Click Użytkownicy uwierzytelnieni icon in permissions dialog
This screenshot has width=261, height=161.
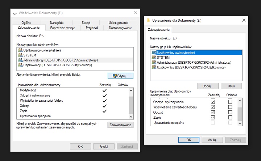pyautogui.click(x=154, y=52)
